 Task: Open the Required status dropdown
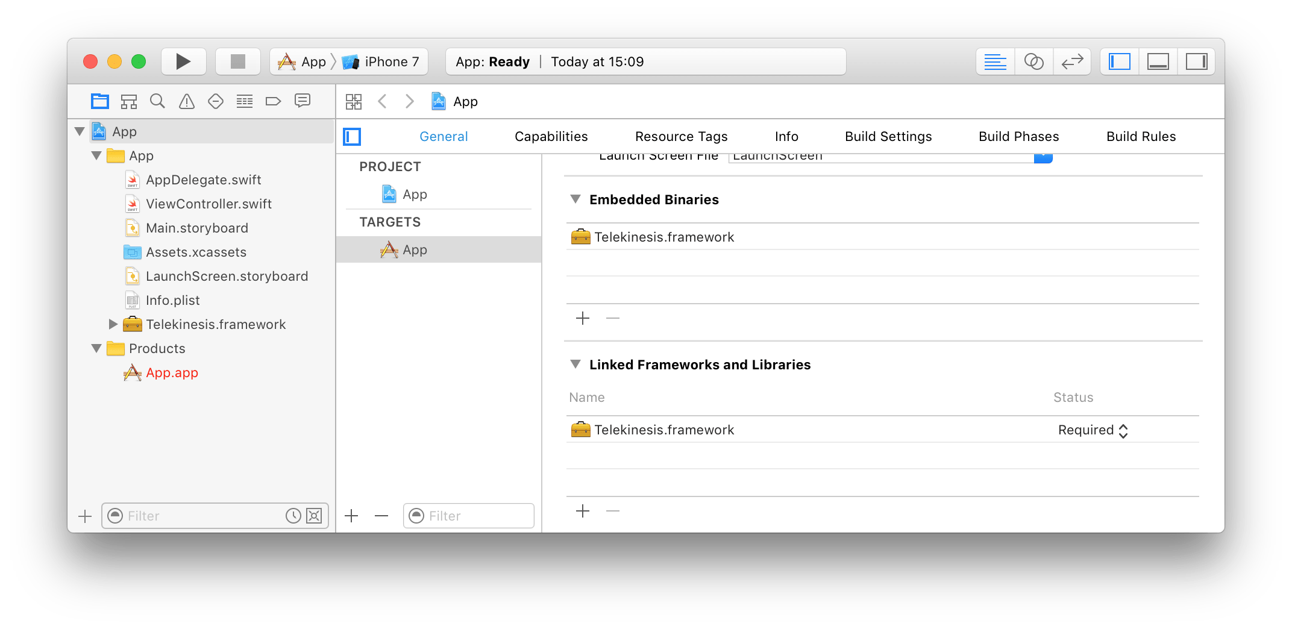point(1093,430)
